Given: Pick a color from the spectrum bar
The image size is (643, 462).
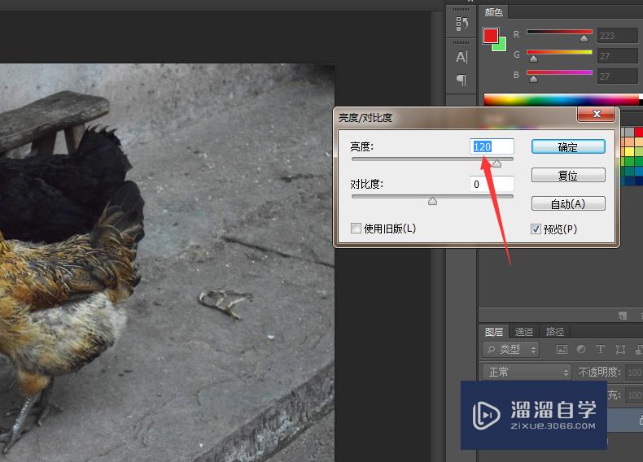Looking at the screenshot, I should coord(561,99).
